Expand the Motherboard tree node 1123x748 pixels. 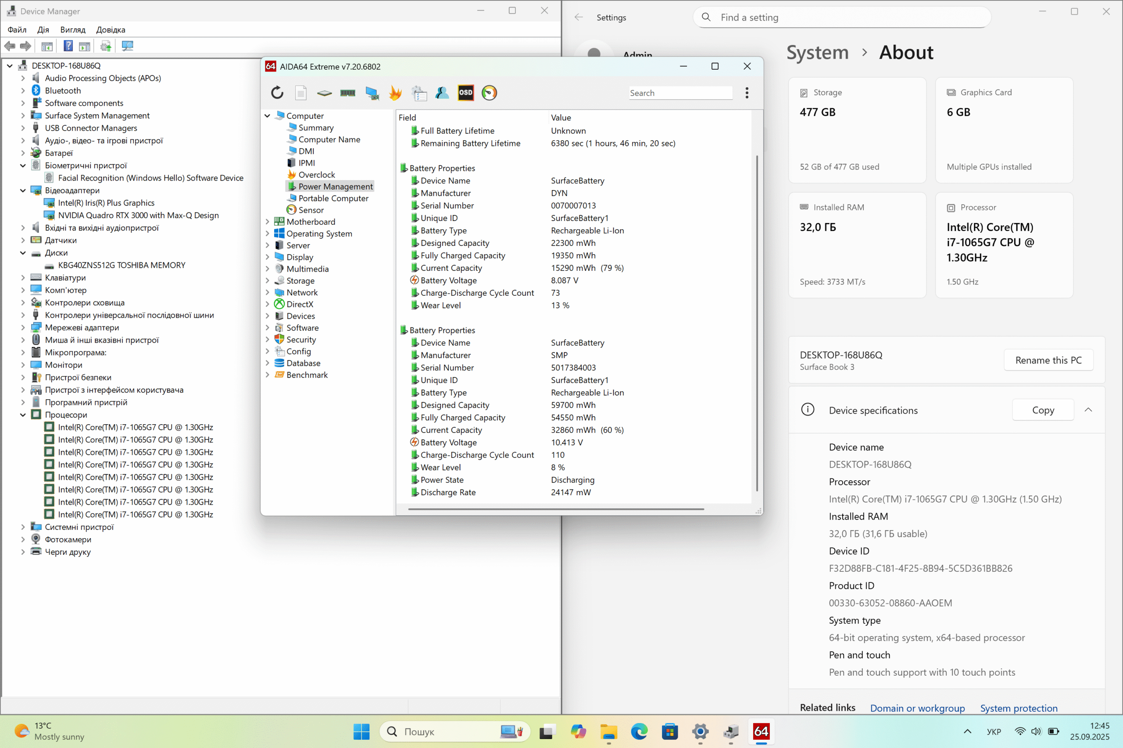tap(268, 222)
